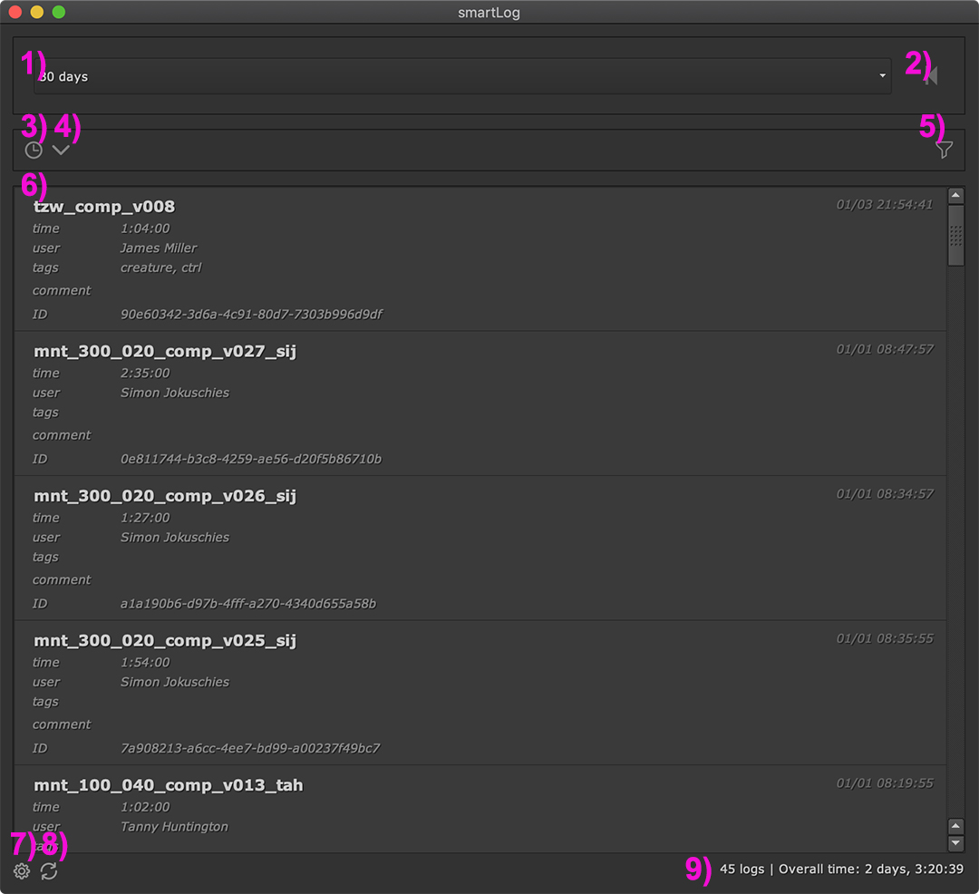Image resolution: width=979 pixels, height=894 pixels.
Task: Select the mnt_300_020_comp_v026_sij log title
Action: click(165, 496)
